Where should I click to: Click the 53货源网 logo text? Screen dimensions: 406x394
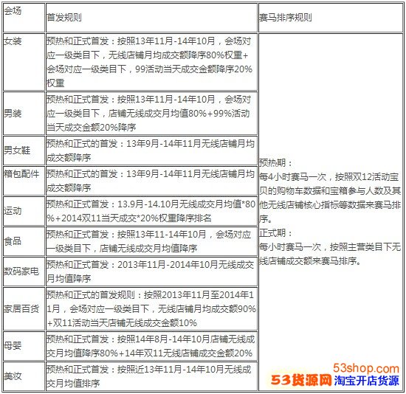[301, 381]
